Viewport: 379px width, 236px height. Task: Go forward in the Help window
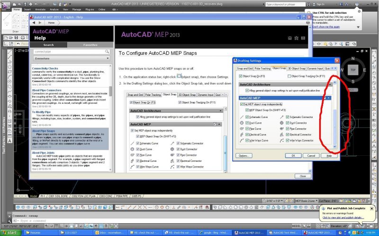pos(40,23)
